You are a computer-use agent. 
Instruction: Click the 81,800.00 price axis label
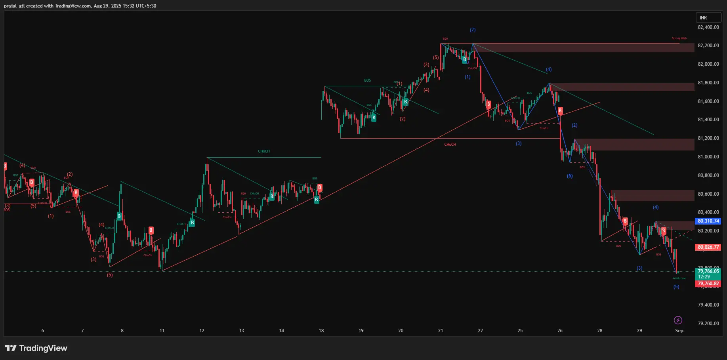[708, 83]
